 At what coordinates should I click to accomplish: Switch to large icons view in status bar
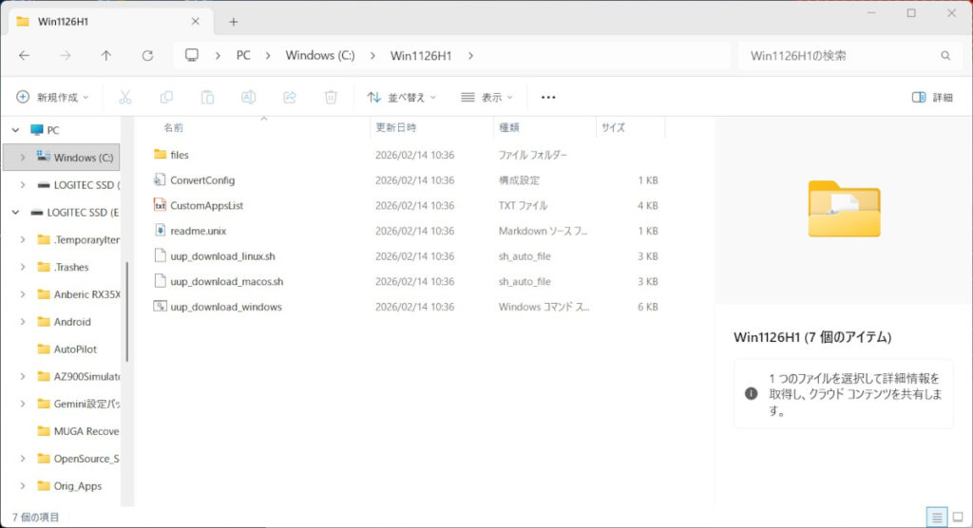[958, 518]
